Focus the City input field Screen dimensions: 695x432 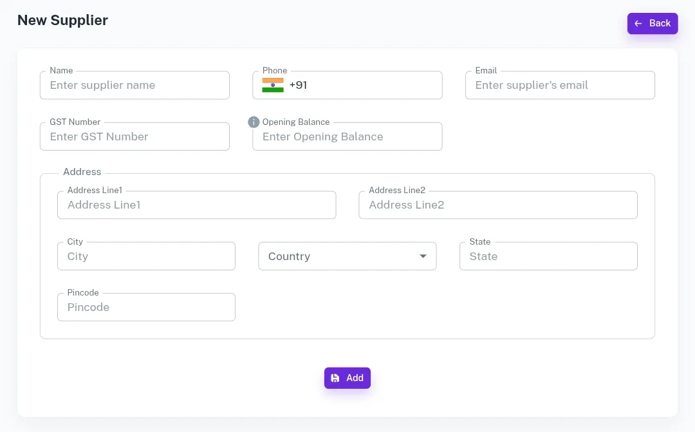click(x=146, y=256)
